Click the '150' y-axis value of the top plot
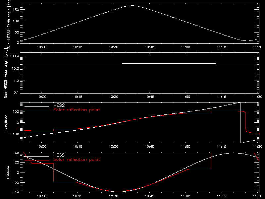 pyautogui.click(x=16, y=10)
